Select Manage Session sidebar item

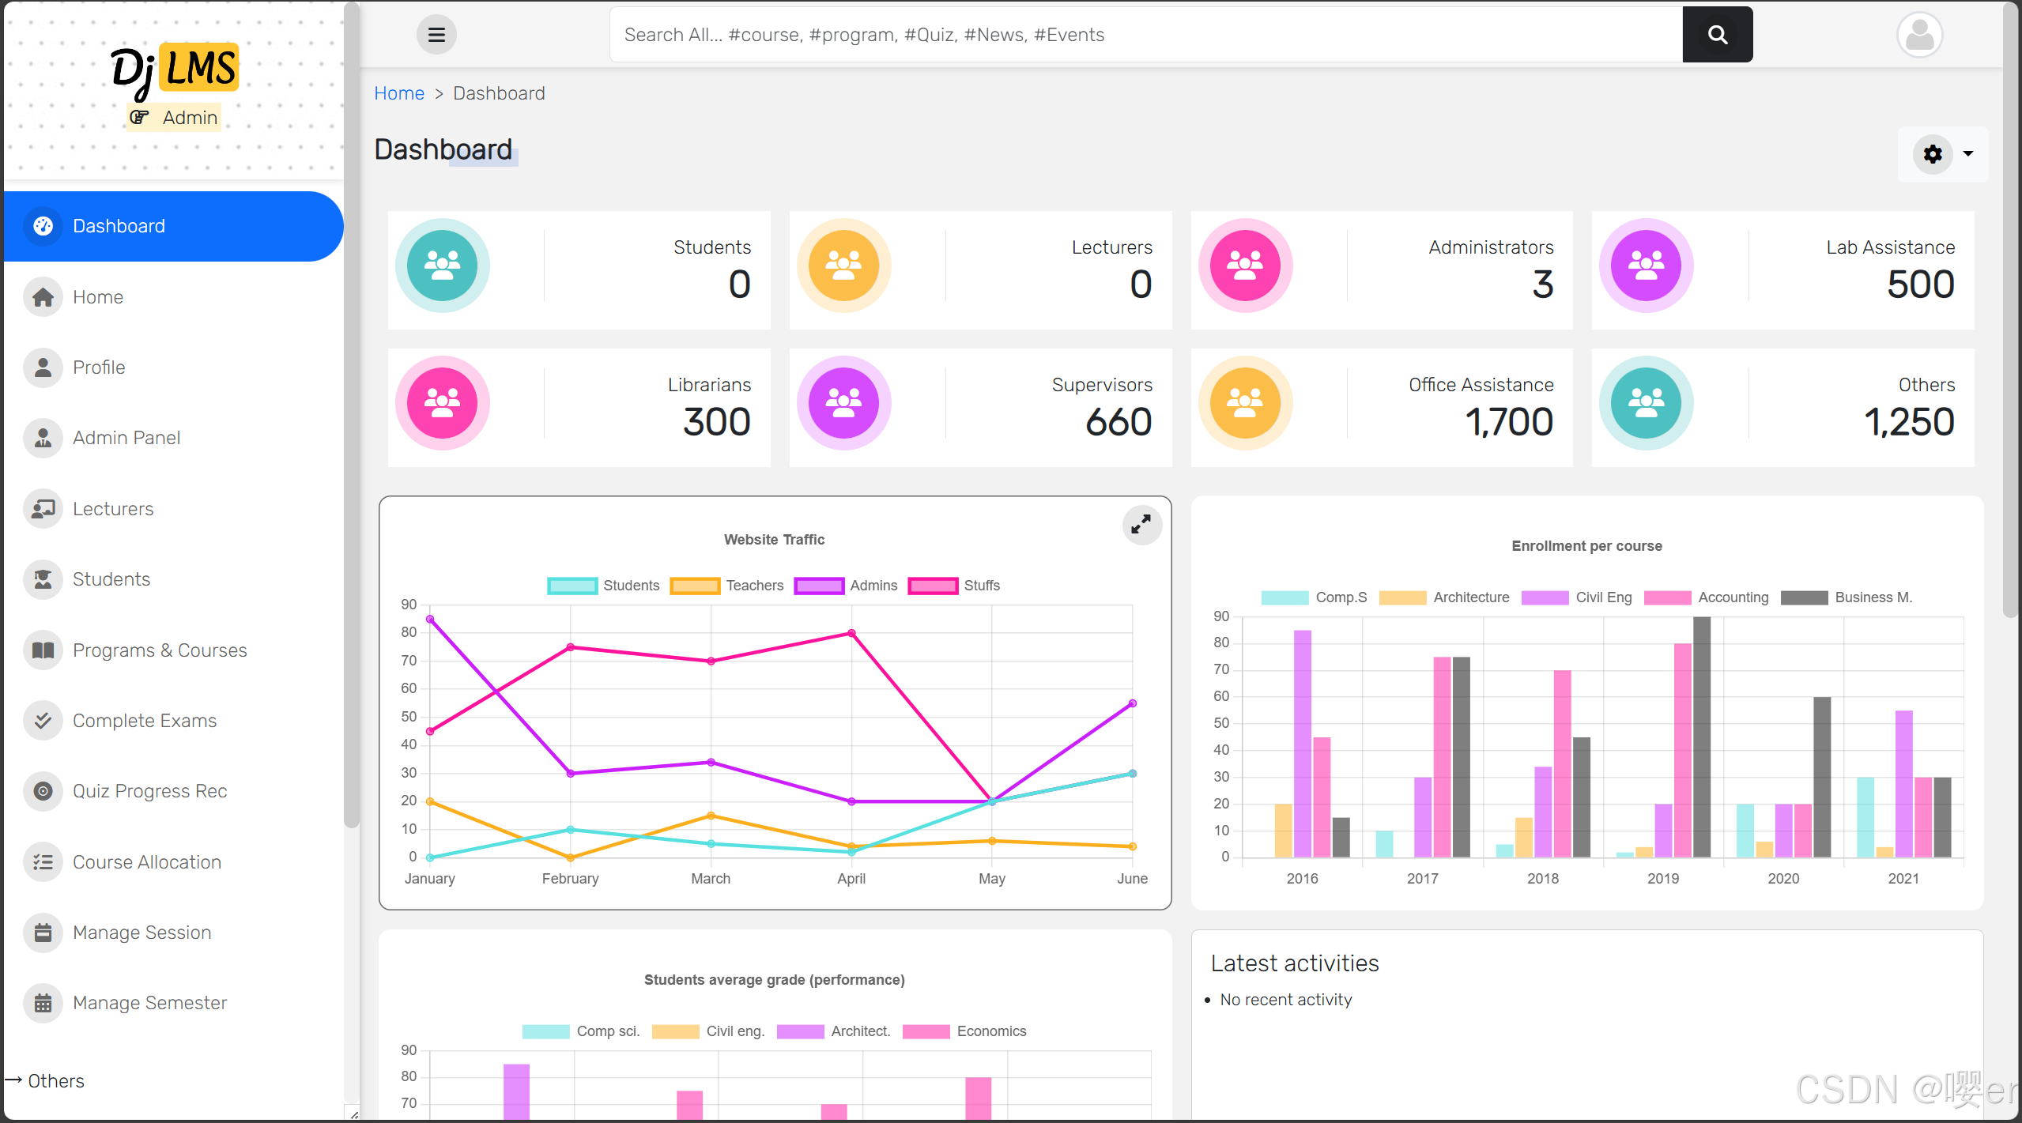tap(142, 933)
